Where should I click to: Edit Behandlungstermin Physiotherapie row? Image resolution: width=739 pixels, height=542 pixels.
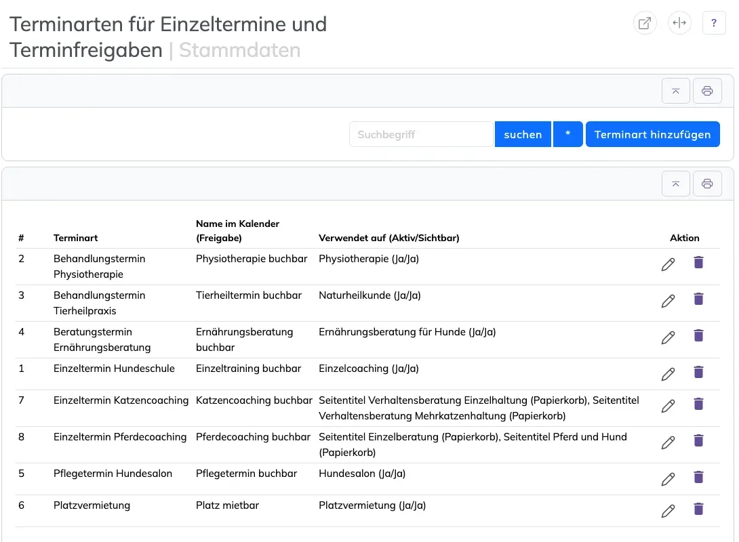coord(668,265)
